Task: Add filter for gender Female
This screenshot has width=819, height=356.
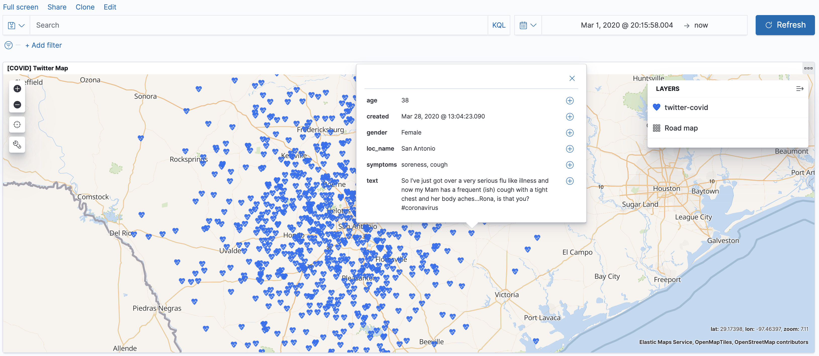Action: pyautogui.click(x=569, y=133)
